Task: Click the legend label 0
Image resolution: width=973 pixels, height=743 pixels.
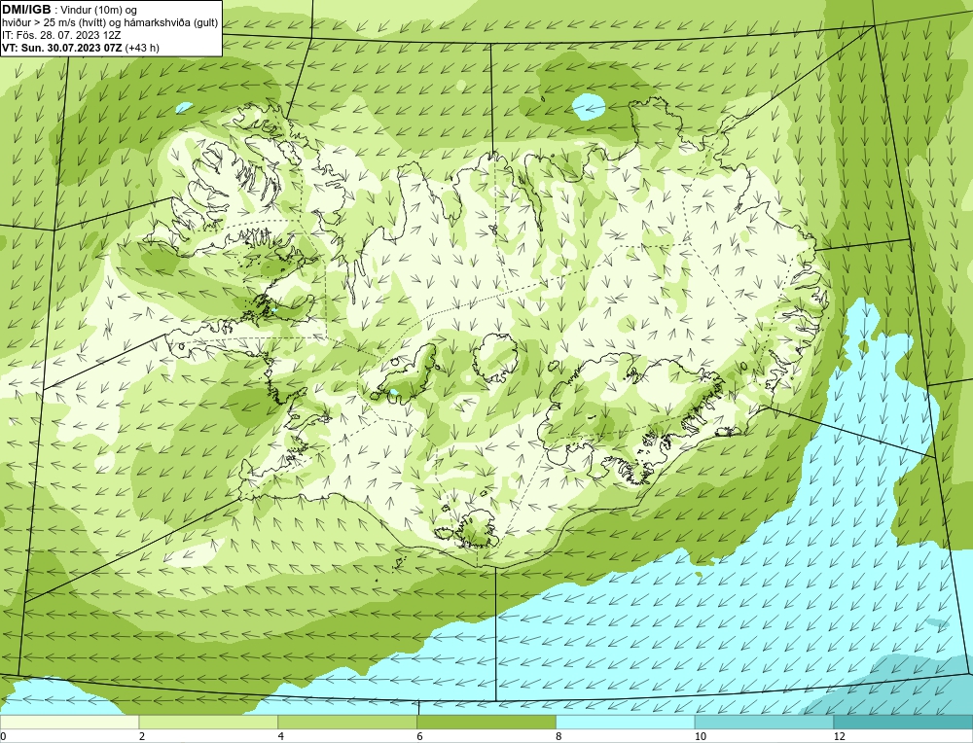Action: point(4,736)
